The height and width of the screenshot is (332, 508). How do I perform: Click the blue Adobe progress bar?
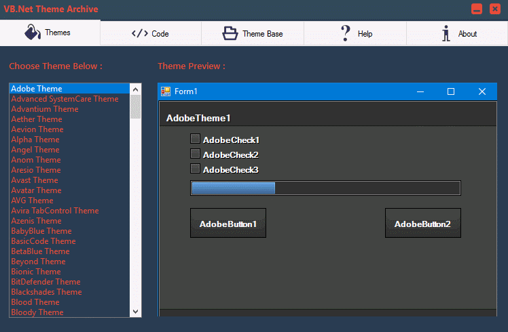pyautogui.click(x=325, y=188)
